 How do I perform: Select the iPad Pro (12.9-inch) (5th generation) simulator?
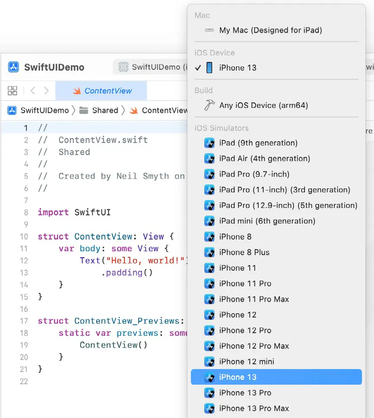276,205
